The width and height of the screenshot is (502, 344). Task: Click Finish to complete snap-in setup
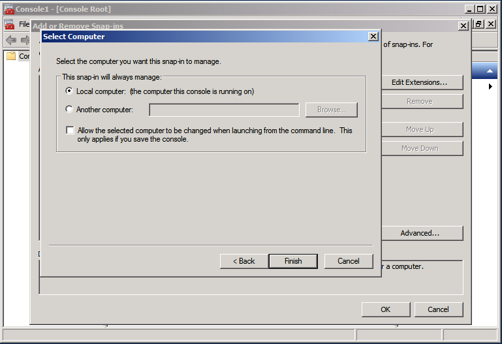(292, 261)
